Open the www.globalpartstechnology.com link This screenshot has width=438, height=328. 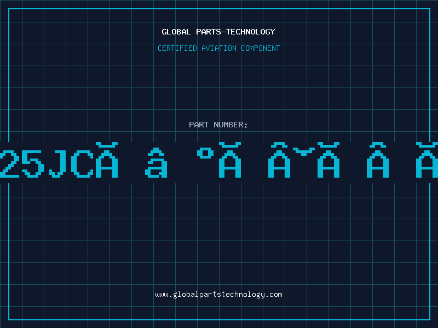pos(218,295)
